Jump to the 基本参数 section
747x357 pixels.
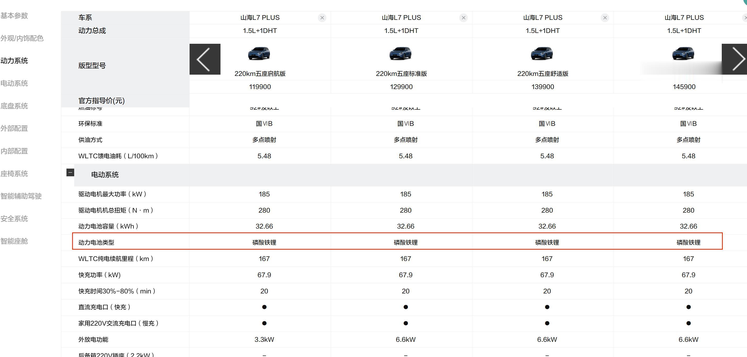(14, 16)
